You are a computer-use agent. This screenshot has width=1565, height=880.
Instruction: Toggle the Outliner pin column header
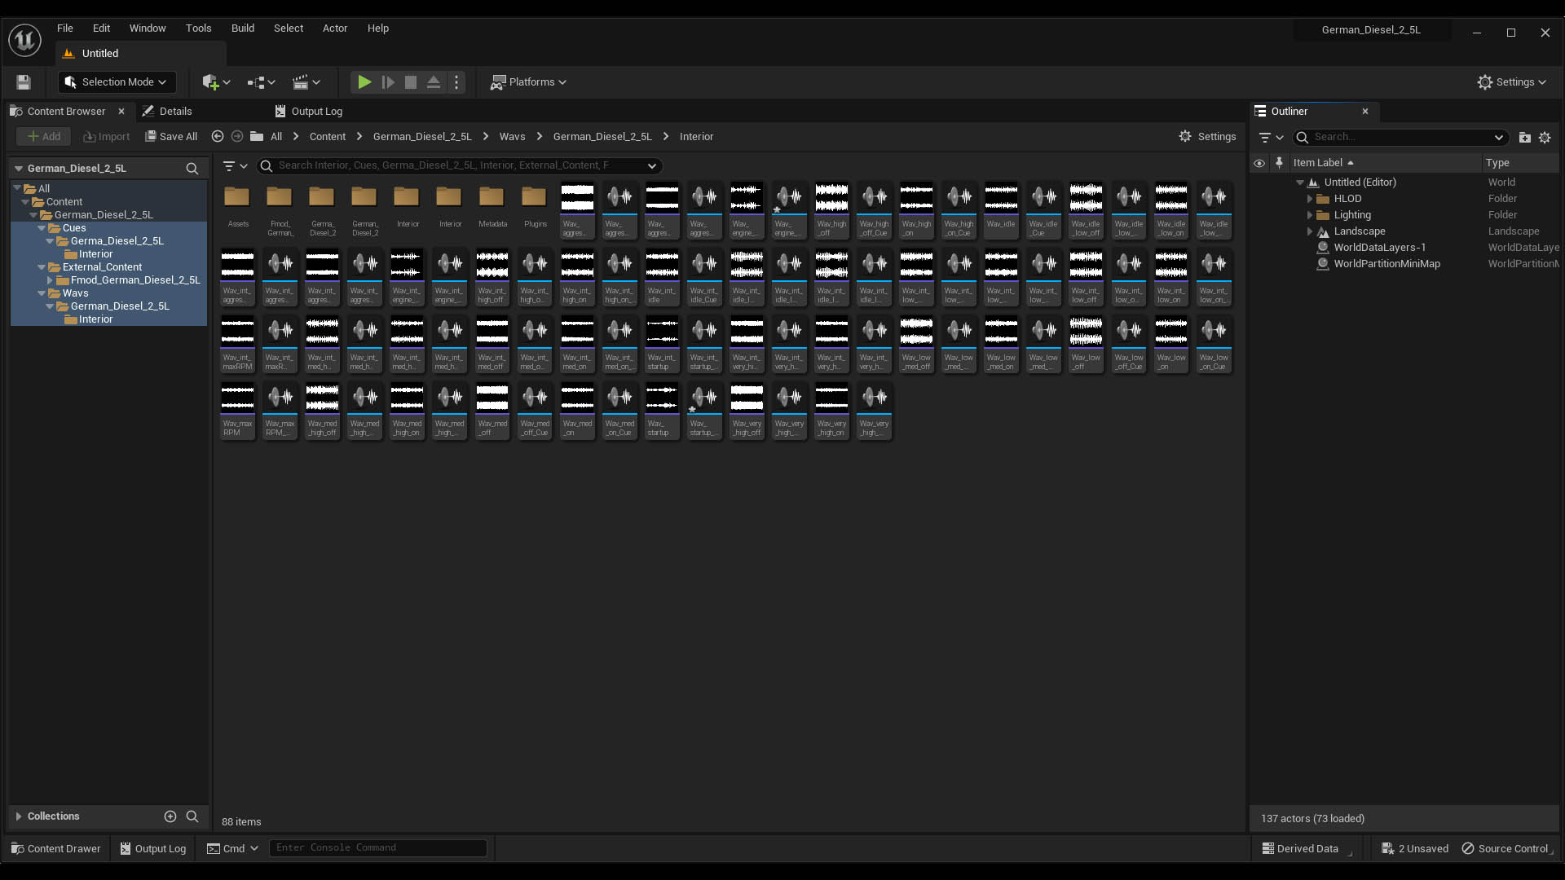[x=1279, y=163]
